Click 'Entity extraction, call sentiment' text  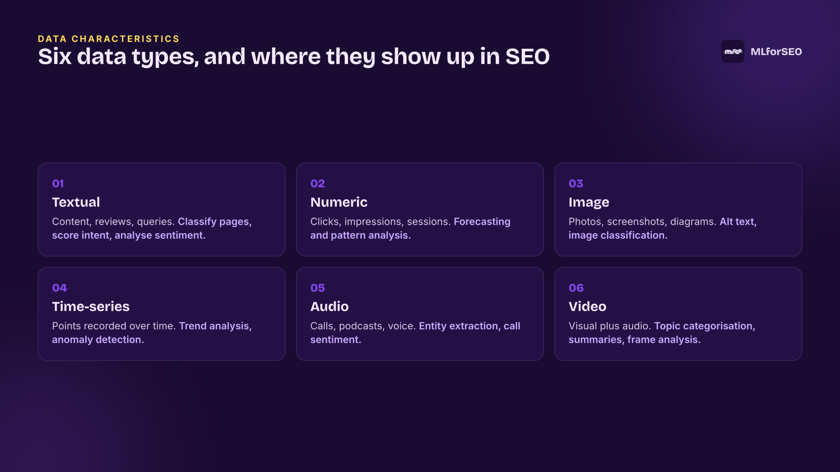coord(415,333)
